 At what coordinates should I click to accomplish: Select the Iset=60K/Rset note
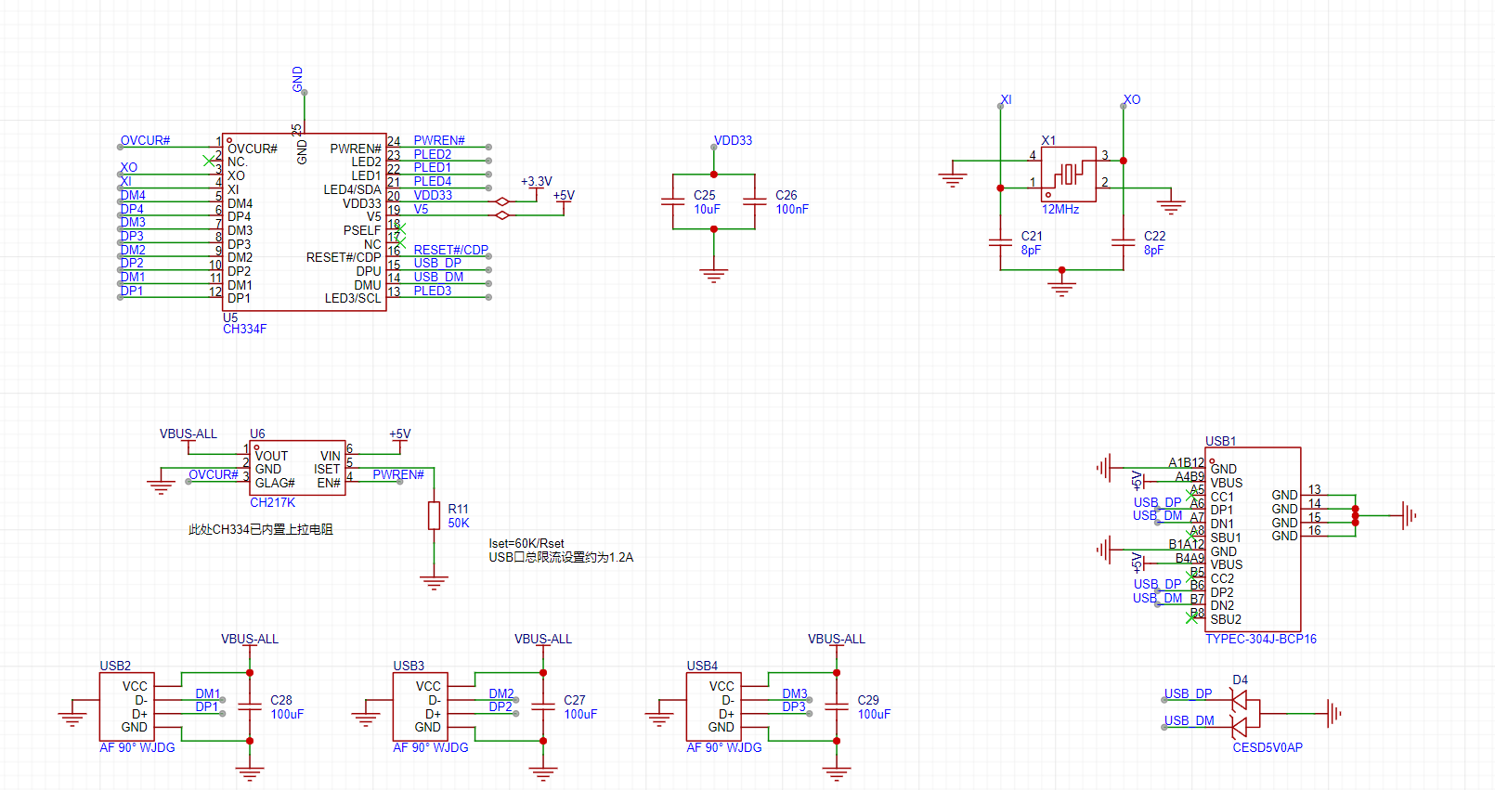526,544
